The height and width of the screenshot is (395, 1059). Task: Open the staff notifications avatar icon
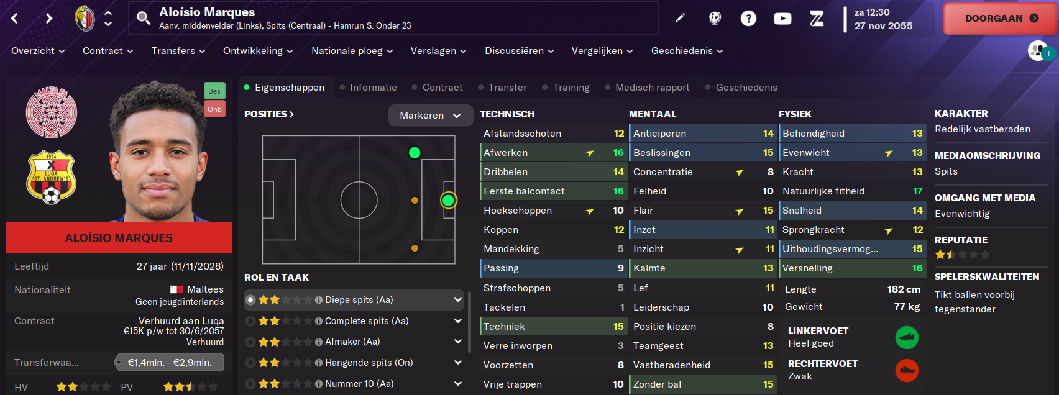pos(1038,51)
